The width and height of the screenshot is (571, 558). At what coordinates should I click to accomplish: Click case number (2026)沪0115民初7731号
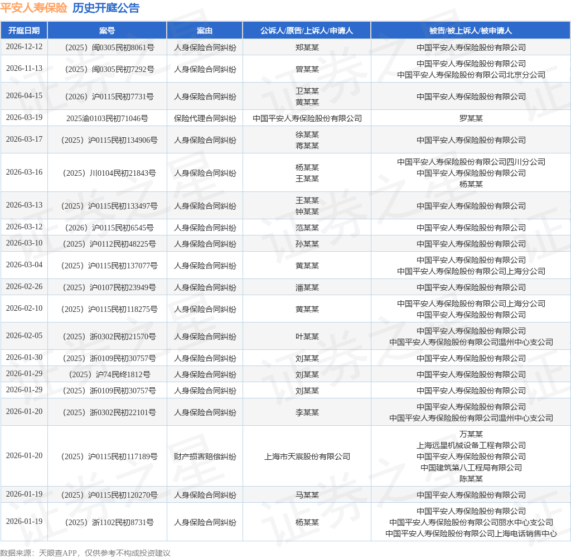coord(110,97)
